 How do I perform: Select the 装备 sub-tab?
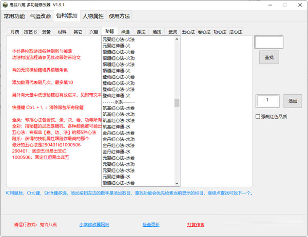point(46,32)
